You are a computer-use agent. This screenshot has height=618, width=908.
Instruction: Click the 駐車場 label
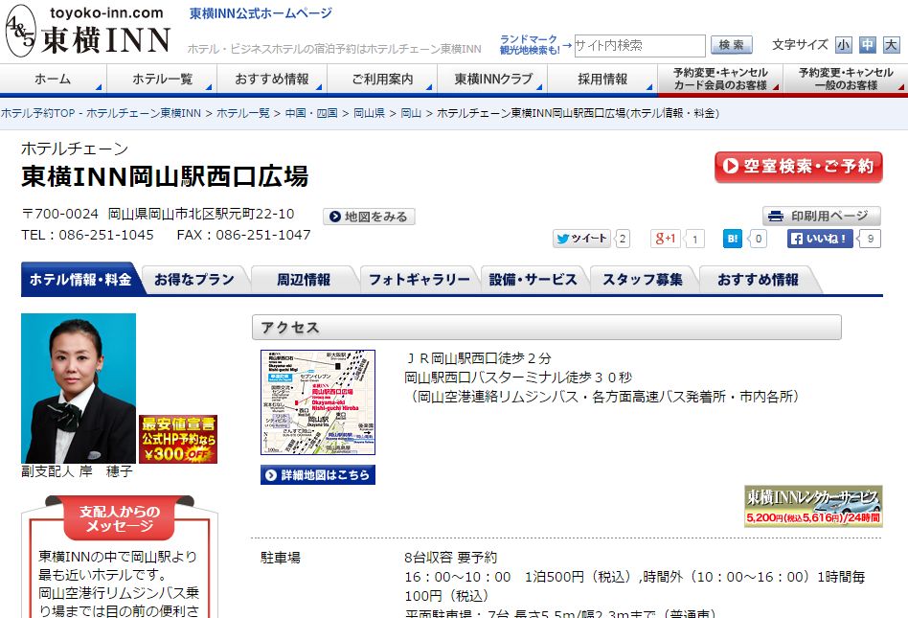[x=281, y=558]
